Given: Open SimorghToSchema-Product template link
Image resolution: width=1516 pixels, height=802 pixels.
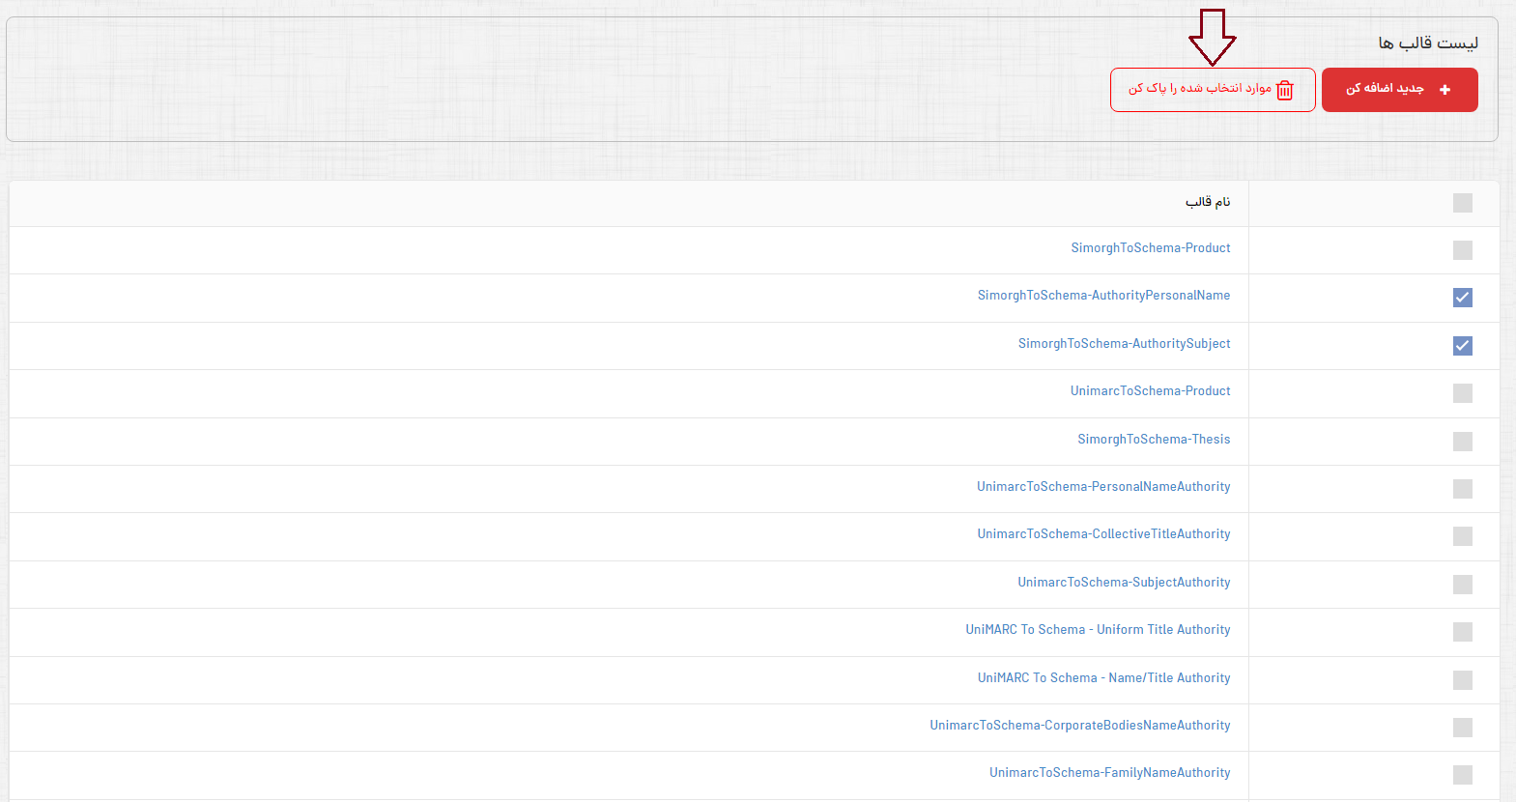Looking at the screenshot, I should click(x=1150, y=248).
